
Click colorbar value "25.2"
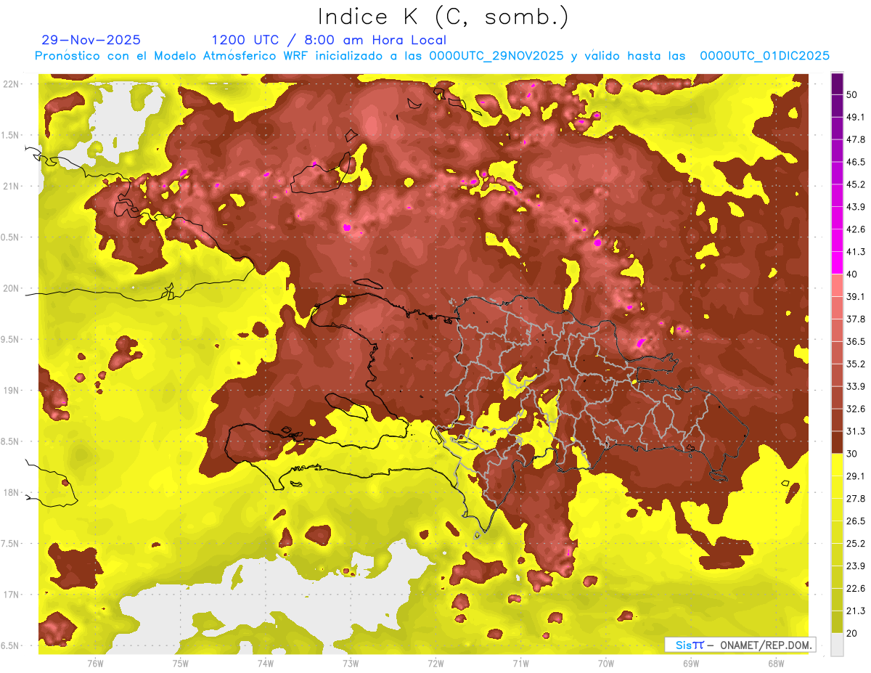855,544
